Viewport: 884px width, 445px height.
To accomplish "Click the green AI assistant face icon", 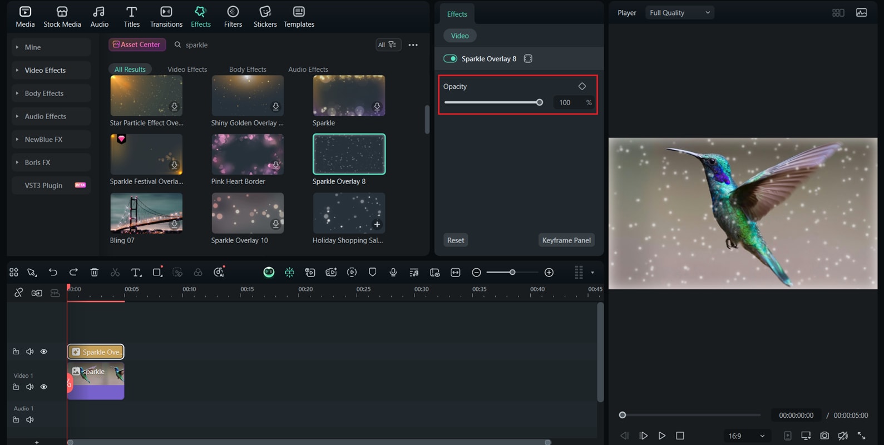I will pos(269,272).
